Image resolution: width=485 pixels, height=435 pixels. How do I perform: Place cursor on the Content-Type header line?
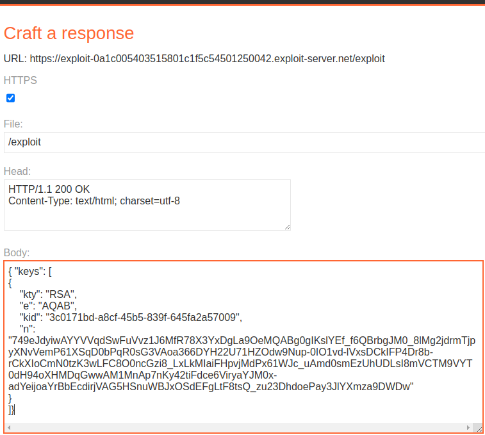[94, 201]
